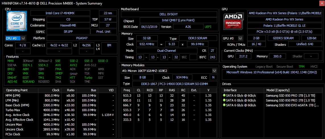Click the Model [Capacity] column header

tap(294, 90)
